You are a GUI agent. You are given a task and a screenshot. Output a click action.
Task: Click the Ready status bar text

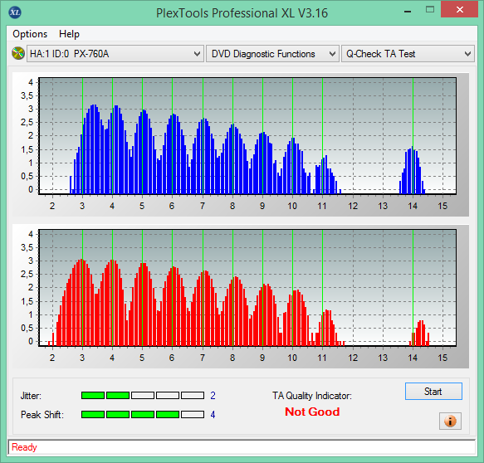point(24,447)
